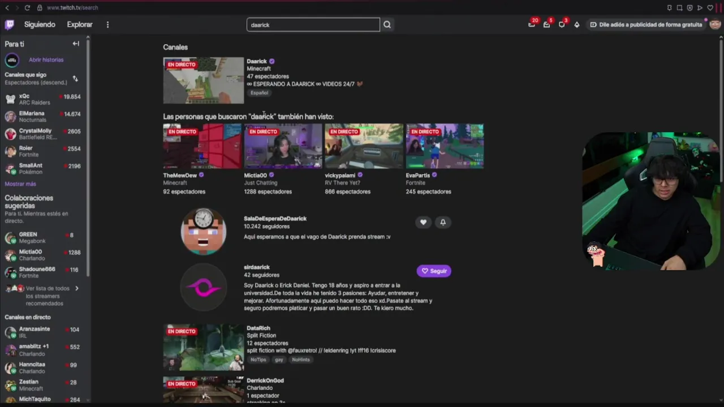Select Aranzasinte in live channels
This screenshot has height=407, width=724.
[43, 332]
